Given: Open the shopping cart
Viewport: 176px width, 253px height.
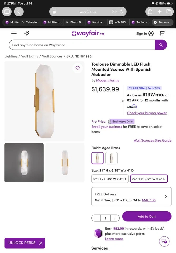Looking at the screenshot, I should pos(162,33).
